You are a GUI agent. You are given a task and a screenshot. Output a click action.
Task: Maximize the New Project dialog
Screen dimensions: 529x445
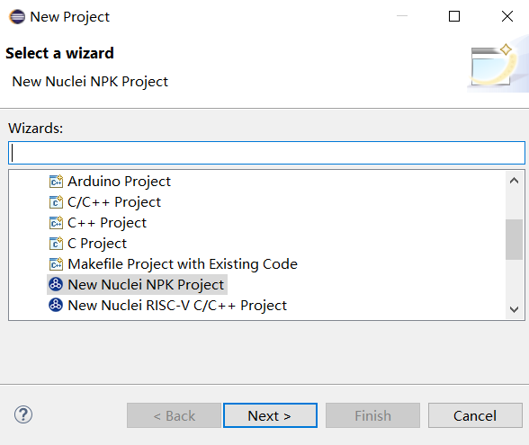click(x=454, y=16)
